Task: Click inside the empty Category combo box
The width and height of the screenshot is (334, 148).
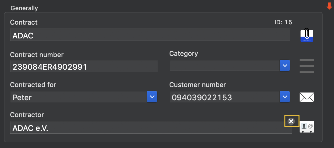Action: pos(225,65)
